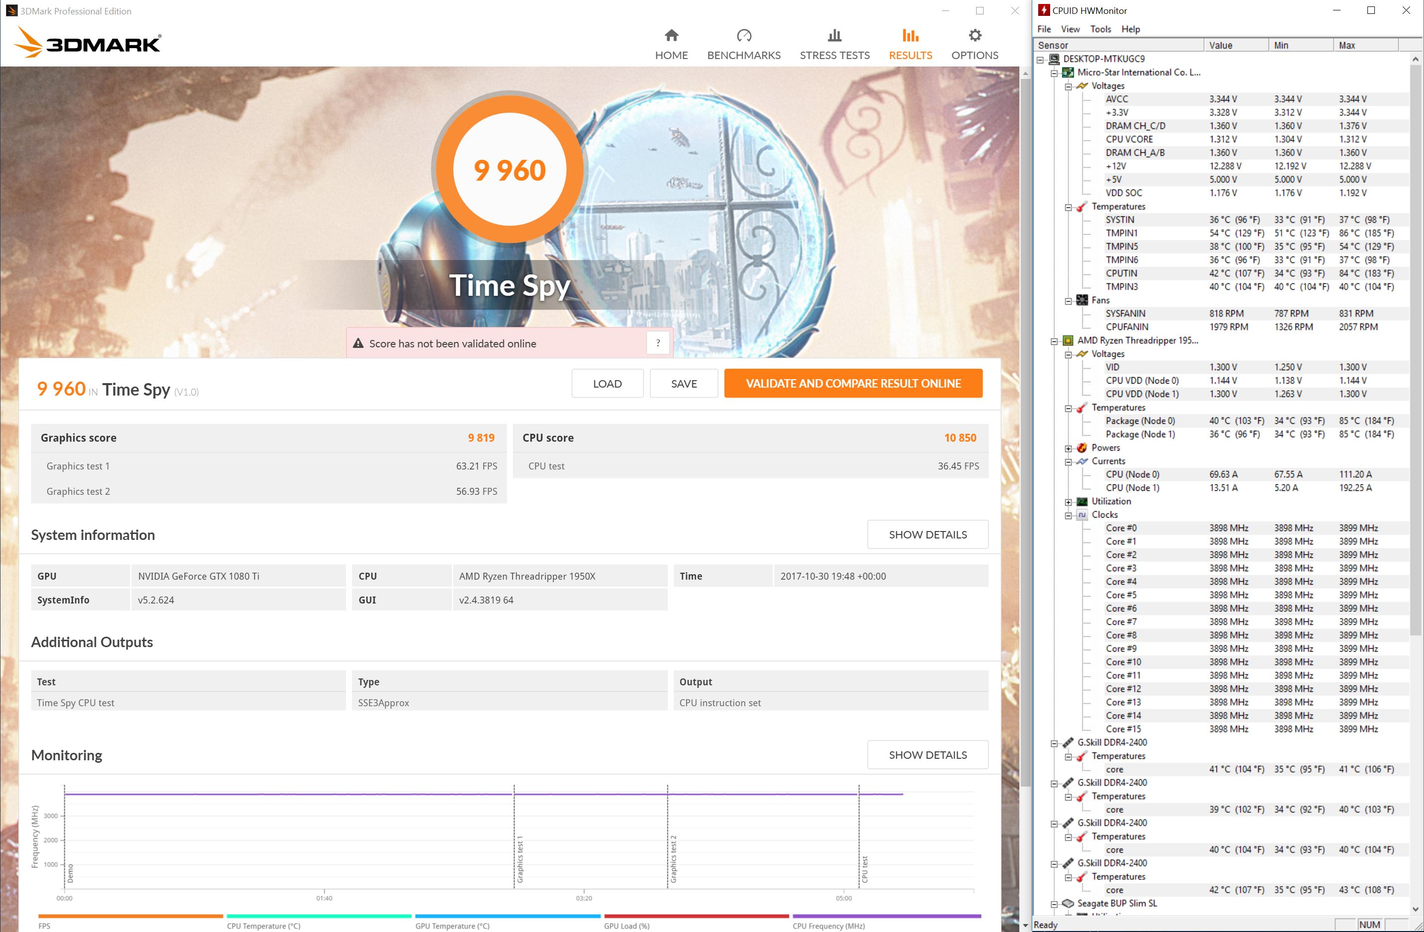Open the Tools menu in HWMonitor
Image resolution: width=1424 pixels, height=932 pixels.
pyautogui.click(x=1100, y=29)
